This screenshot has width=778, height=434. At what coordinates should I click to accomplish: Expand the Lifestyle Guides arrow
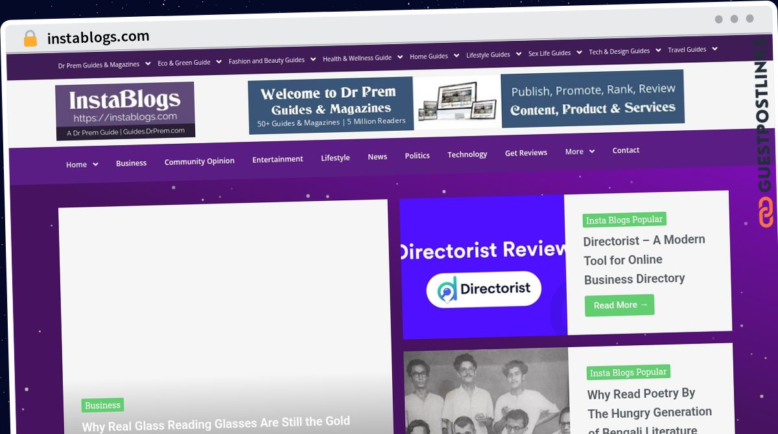518,54
